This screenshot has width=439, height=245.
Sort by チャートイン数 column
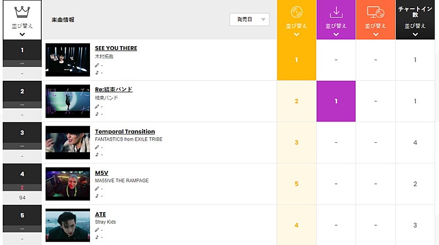[415, 30]
